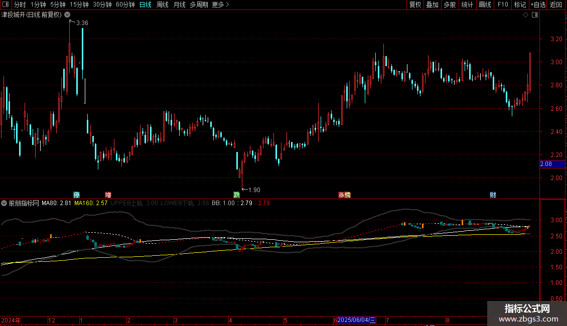567x326 pixels.
Task: Click the 标记 mark button
Action: click(x=520, y=5)
